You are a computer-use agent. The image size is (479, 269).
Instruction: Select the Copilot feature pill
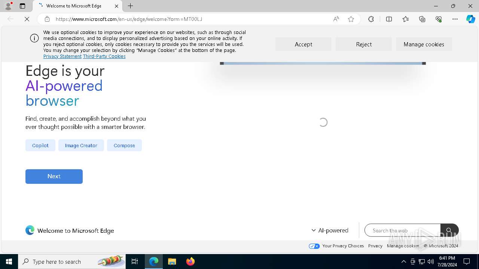(x=40, y=145)
